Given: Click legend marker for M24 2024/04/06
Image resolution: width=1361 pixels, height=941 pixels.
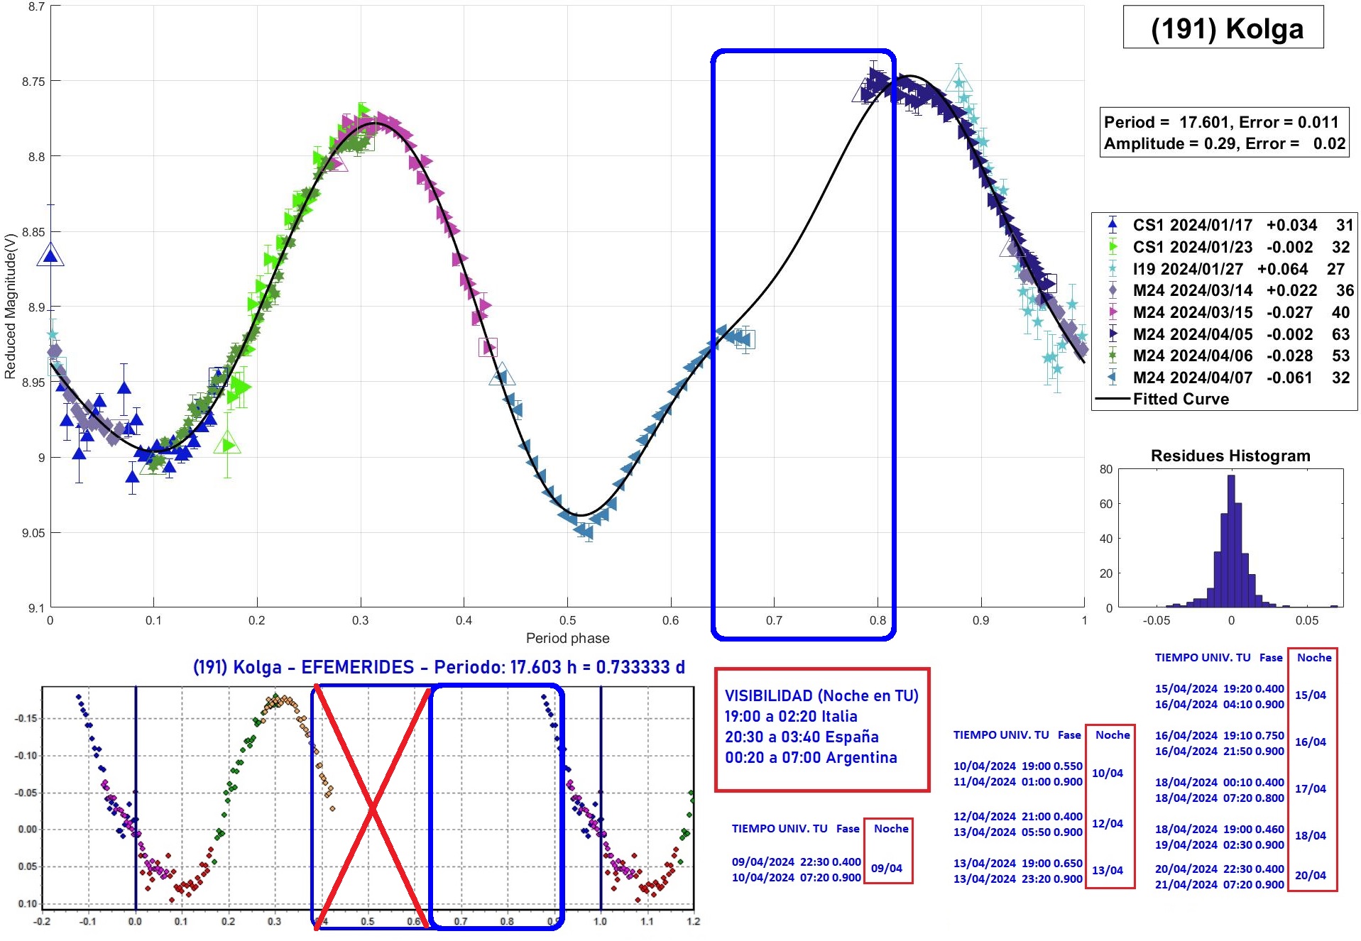Looking at the screenshot, I should tap(1113, 356).
